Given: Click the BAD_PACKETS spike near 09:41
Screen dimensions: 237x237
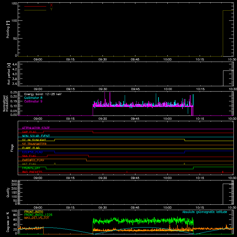Looking at the screenshot, I should point(127,172).
